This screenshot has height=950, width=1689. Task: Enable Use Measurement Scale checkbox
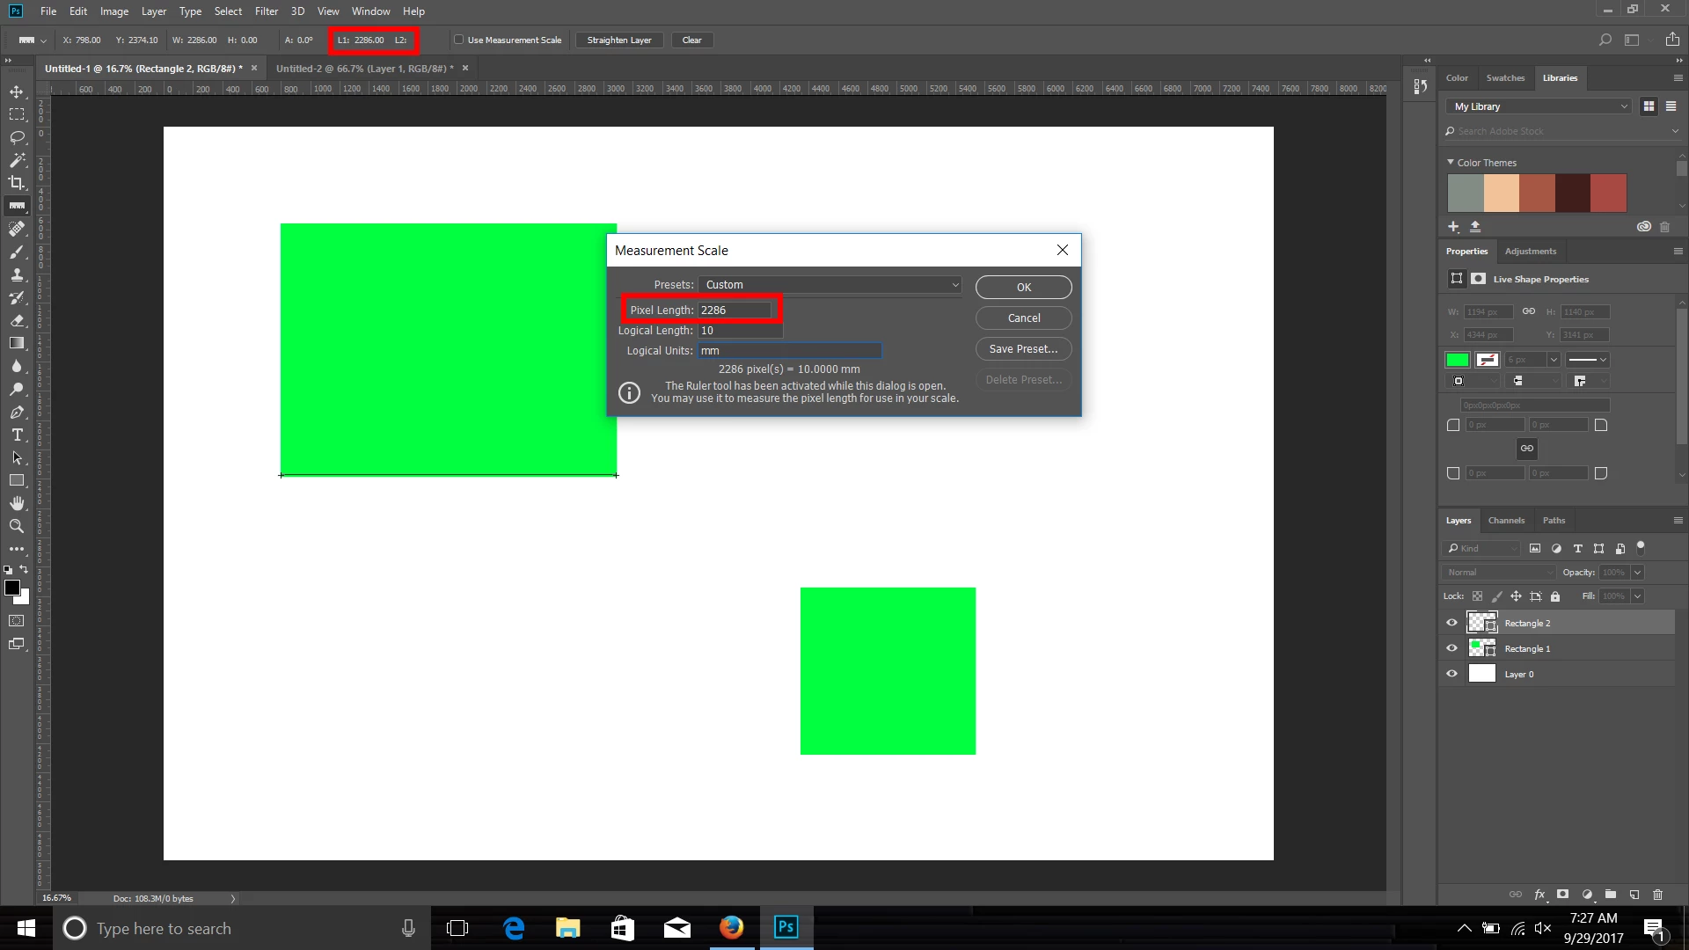click(458, 40)
